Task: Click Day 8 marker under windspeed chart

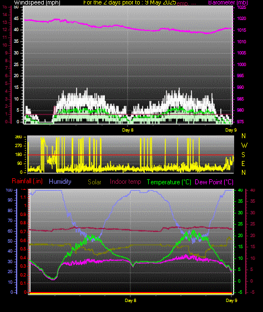Action: [x=128, y=130]
